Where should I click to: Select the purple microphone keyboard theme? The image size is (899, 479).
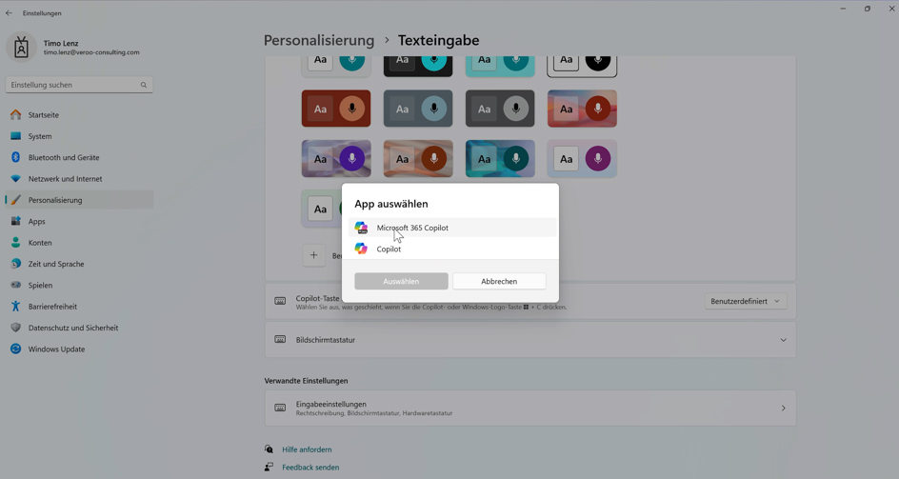(336, 159)
